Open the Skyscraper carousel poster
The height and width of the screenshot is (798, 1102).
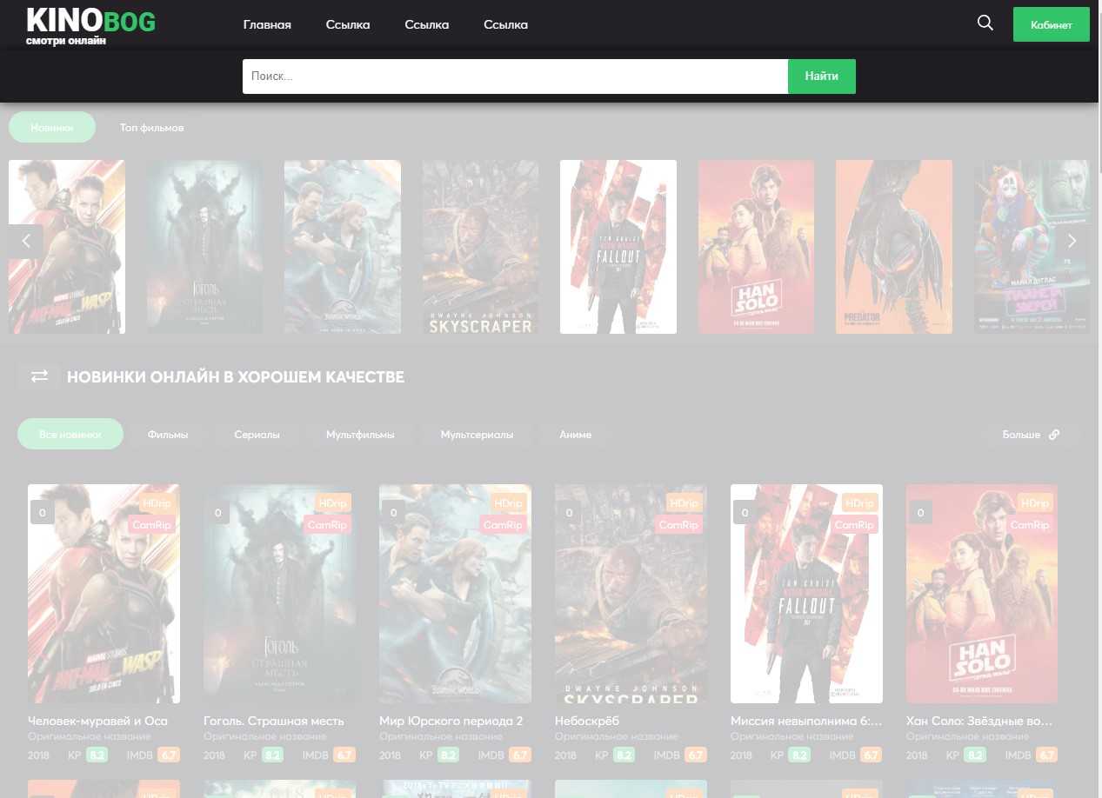tap(480, 247)
